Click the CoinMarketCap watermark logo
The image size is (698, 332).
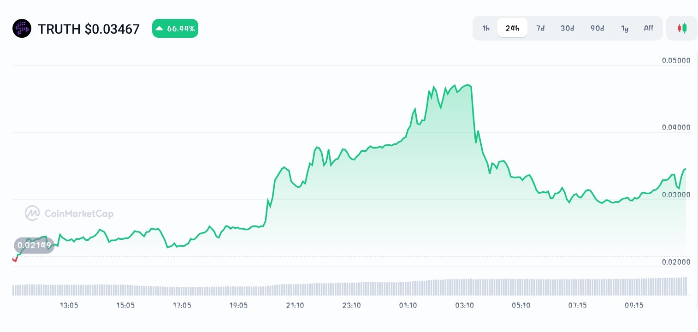pyautogui.click(x=69, y=213)
